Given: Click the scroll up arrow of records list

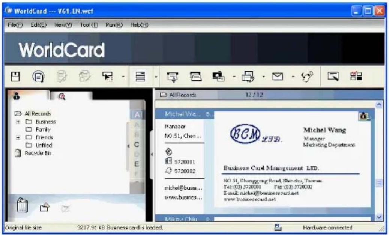Looking at the screenshot, I should (x=379, y=105).
